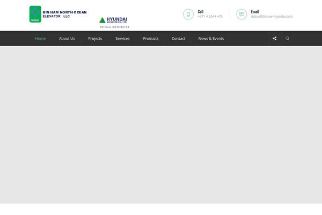Open the Products menu item
The height and width of the screenshot is (215, 322).
coord(151,39)
